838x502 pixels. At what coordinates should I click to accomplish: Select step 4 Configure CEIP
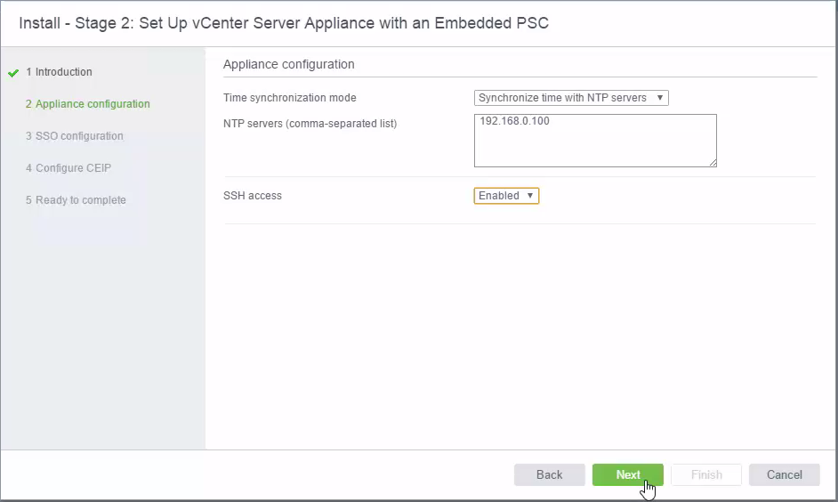coord(68,168)
